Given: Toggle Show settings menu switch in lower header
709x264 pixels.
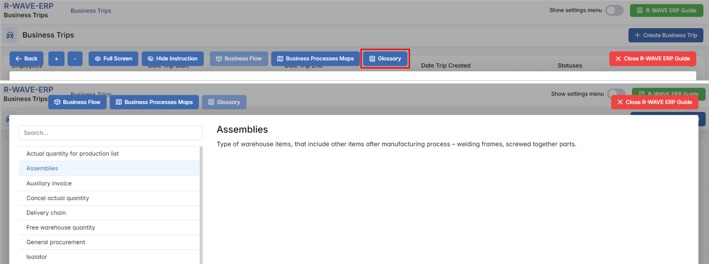Looking at the screenshot, I should (x=616, y=94).
